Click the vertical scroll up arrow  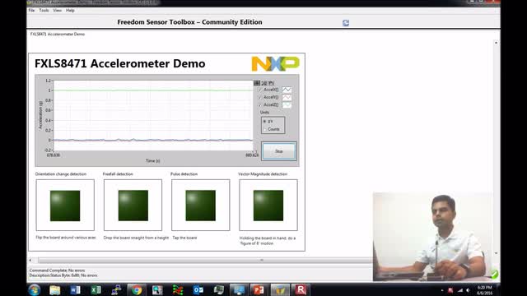point(496,43)
